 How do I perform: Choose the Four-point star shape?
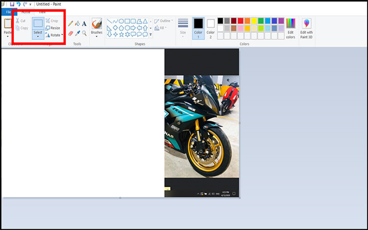115,34
